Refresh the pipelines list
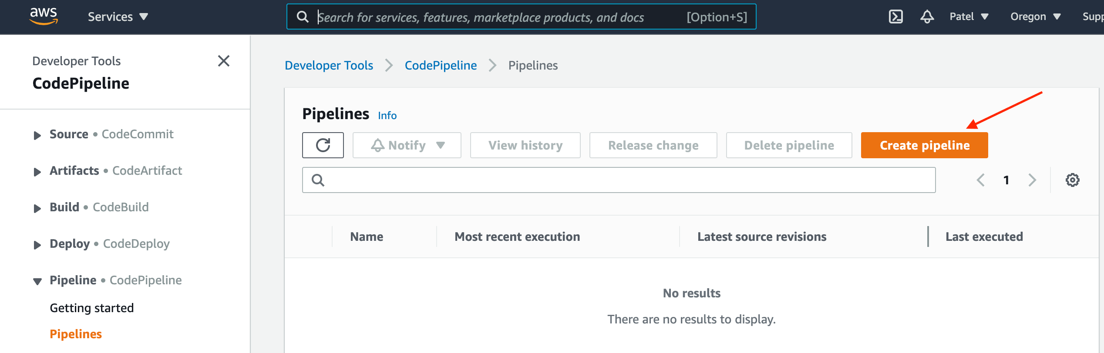The height and width of the screenshot is (353, 1104). point(323,145)
